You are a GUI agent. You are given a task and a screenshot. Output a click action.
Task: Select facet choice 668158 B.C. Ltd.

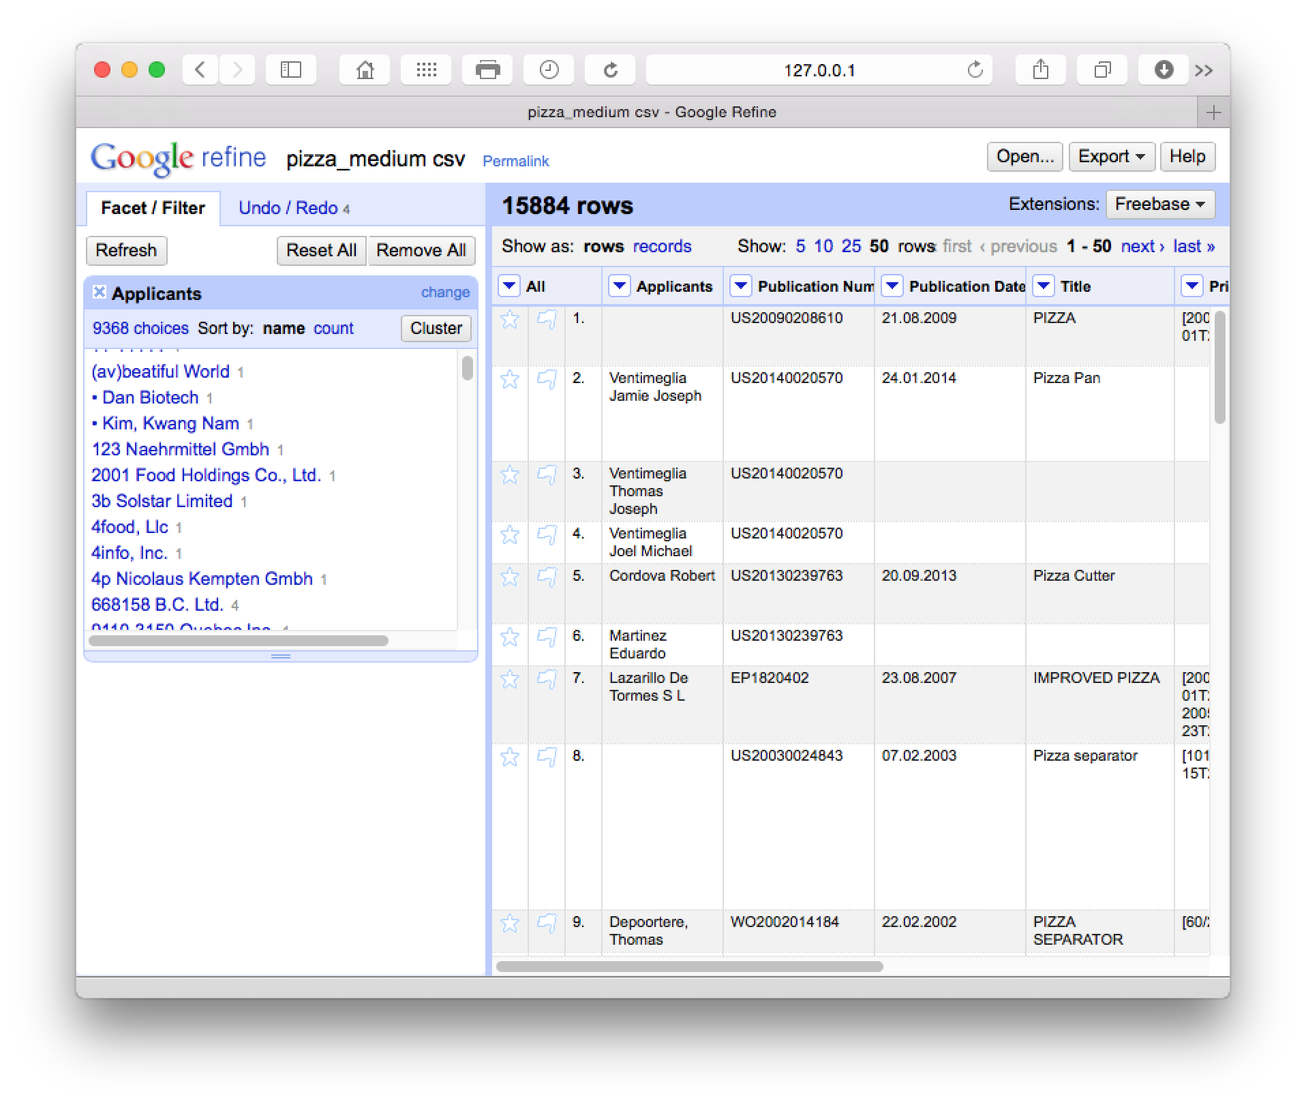[x=157, y=605]
